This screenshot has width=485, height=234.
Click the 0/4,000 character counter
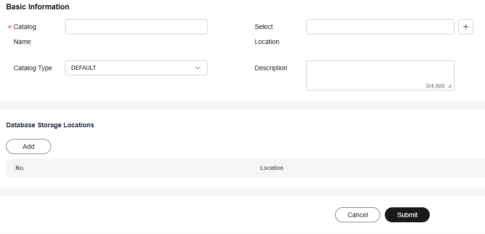click(x=435, y=86)
